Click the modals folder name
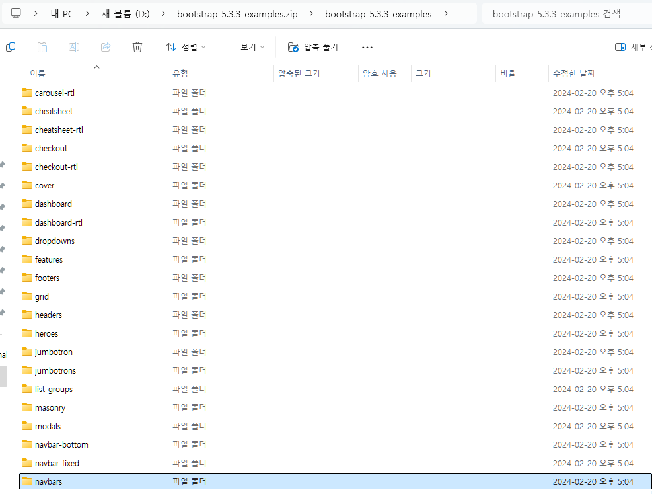The image size is (652, 494). 48,426
